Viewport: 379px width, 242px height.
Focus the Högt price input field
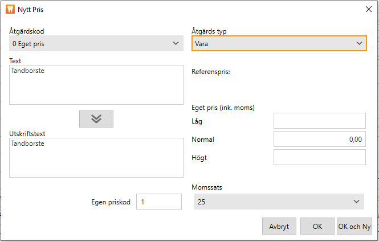pyautogui.click(x=319, y=157)
